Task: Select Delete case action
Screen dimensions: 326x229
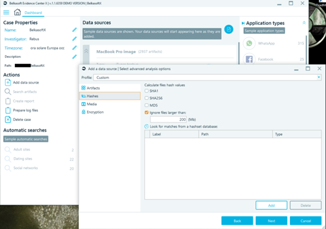Action: point(22,120)
